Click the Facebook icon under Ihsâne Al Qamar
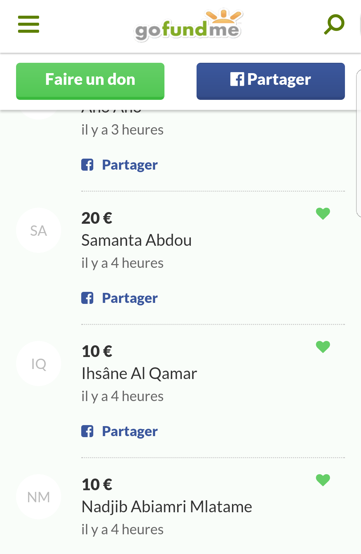This screenshot has height=554, width=361. 87,431
